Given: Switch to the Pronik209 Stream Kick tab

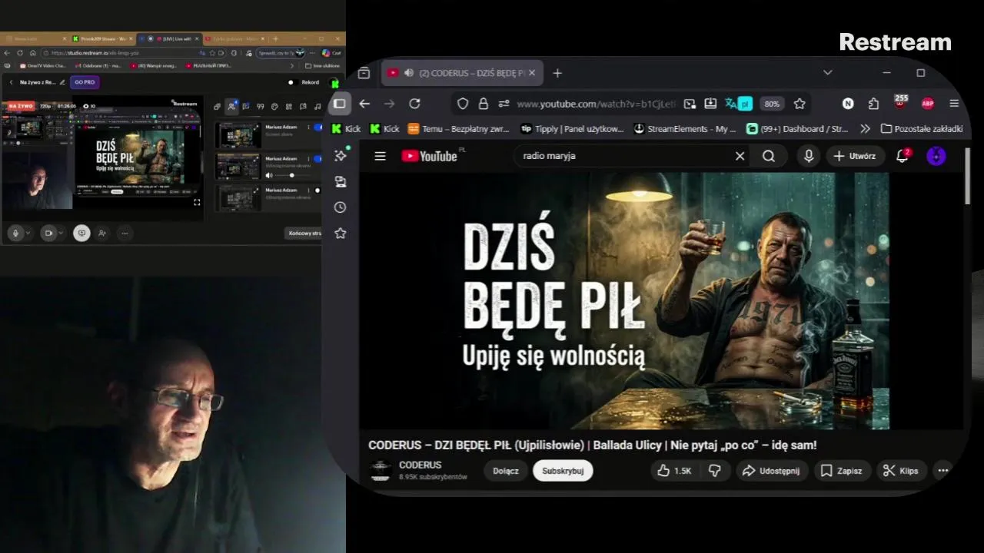Looking at the screenshot, I should 102,38.
